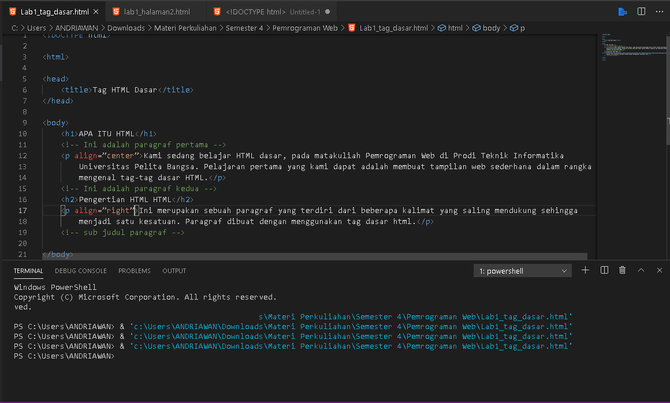Split the terminal panel
Viewport: 670px width, 403px height.
pyautogui.click(x=604, y=270)
